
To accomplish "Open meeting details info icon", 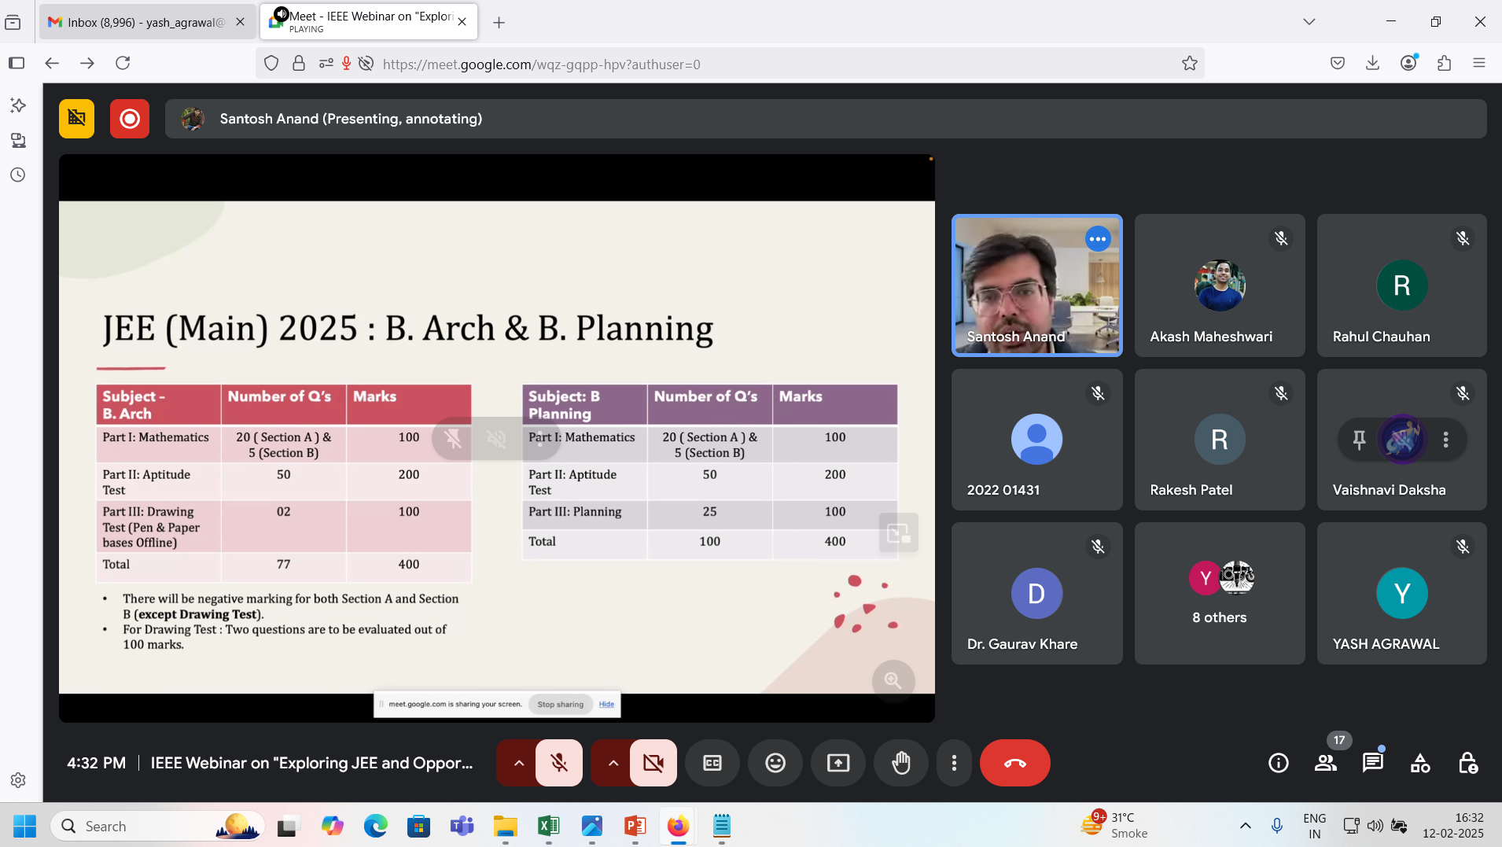I will [x=1279, y=763].
